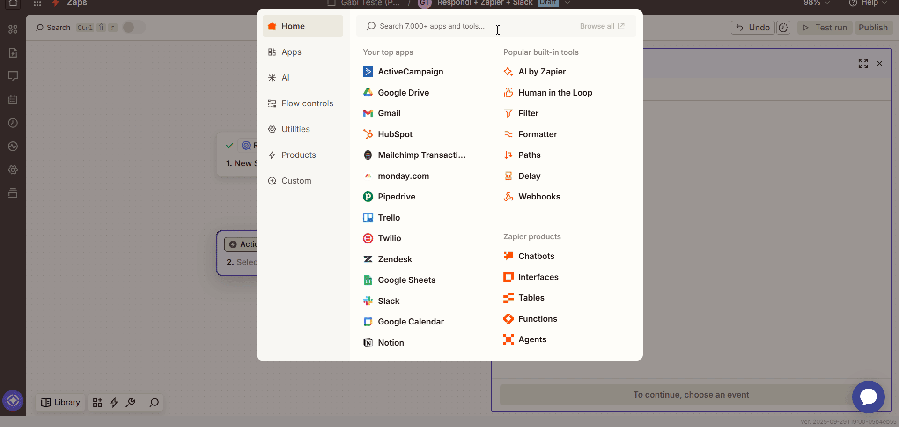Open the clock history icon in left sidebar
This screenshot has height=427, width=899.
13,123
